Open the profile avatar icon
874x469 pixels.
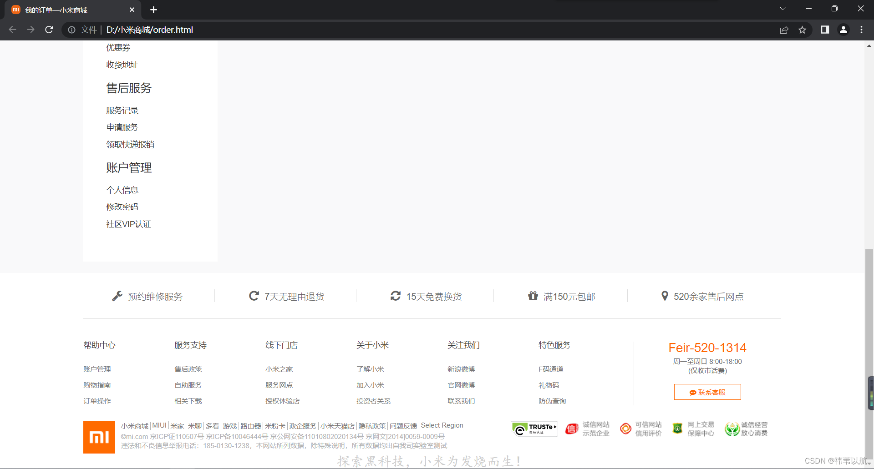pyautogui.click(x=844, y=30)
